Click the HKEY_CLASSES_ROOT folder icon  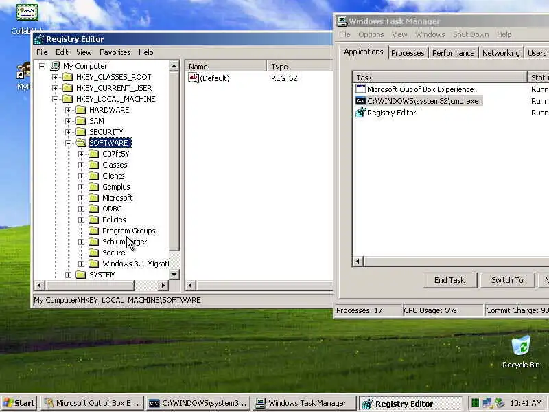[67, 77]
